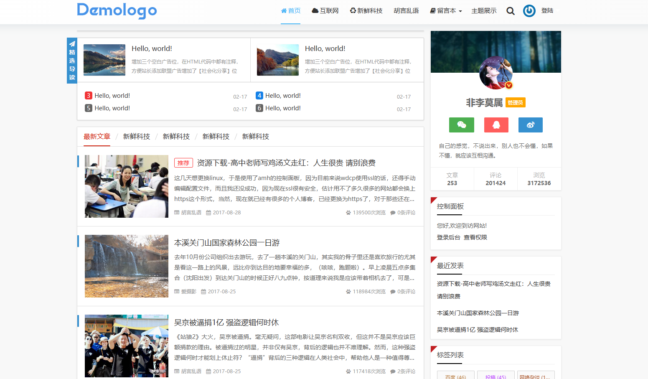
Task: Click the red QQ icon button
Action: (x=496, y=125)
